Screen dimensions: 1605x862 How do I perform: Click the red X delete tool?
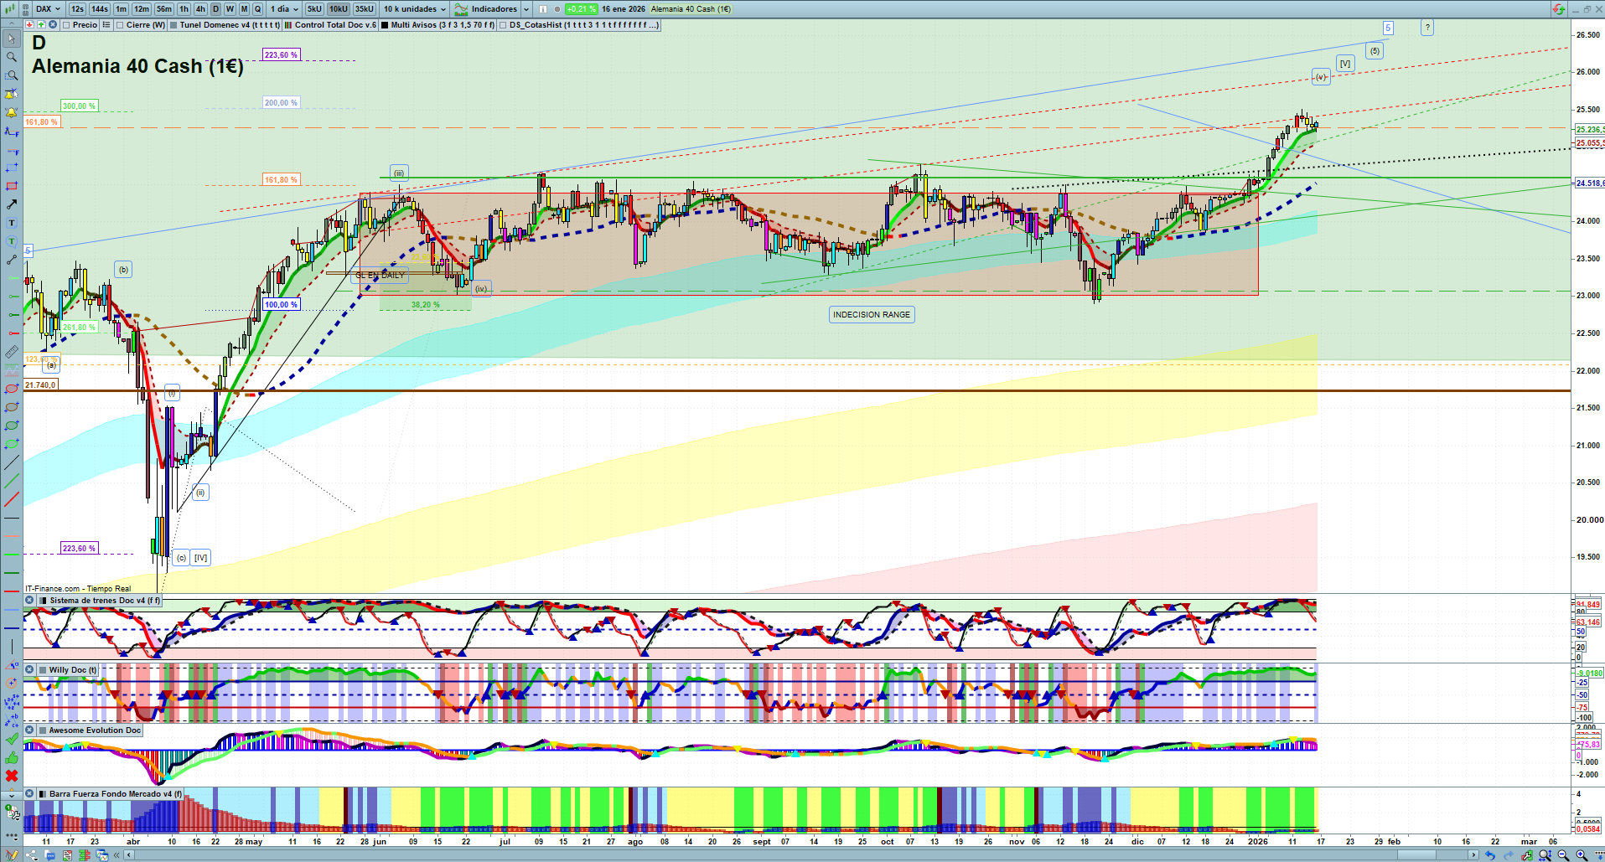pos(12,776)
